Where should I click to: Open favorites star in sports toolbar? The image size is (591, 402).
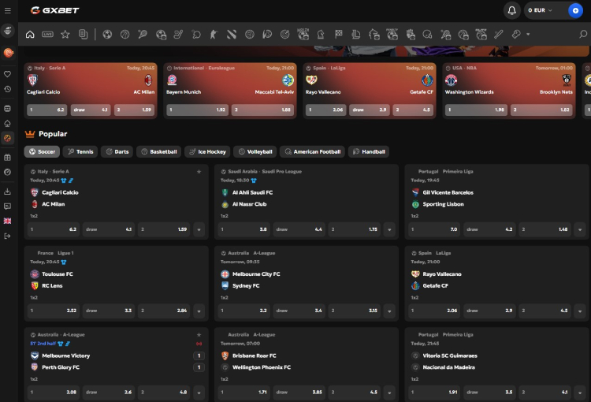(65, 35)
